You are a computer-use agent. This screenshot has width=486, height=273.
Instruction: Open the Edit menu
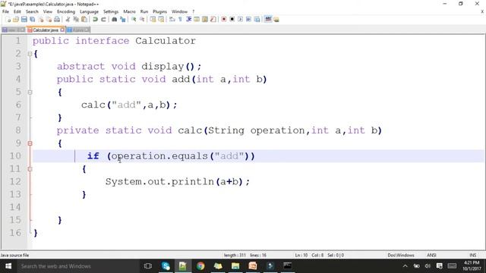point(17,11)
